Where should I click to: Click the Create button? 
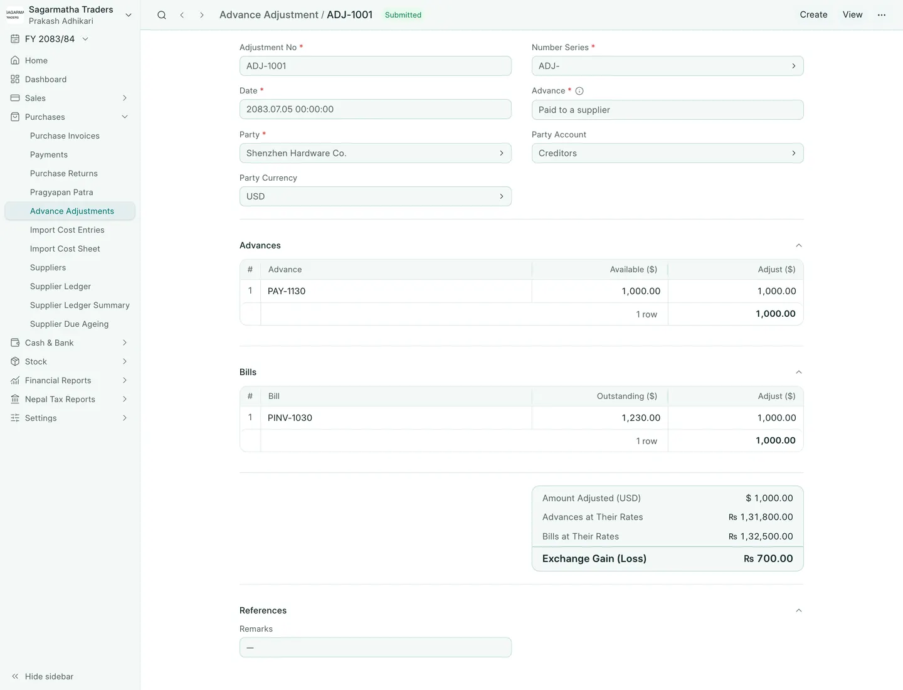click(813, 15)
